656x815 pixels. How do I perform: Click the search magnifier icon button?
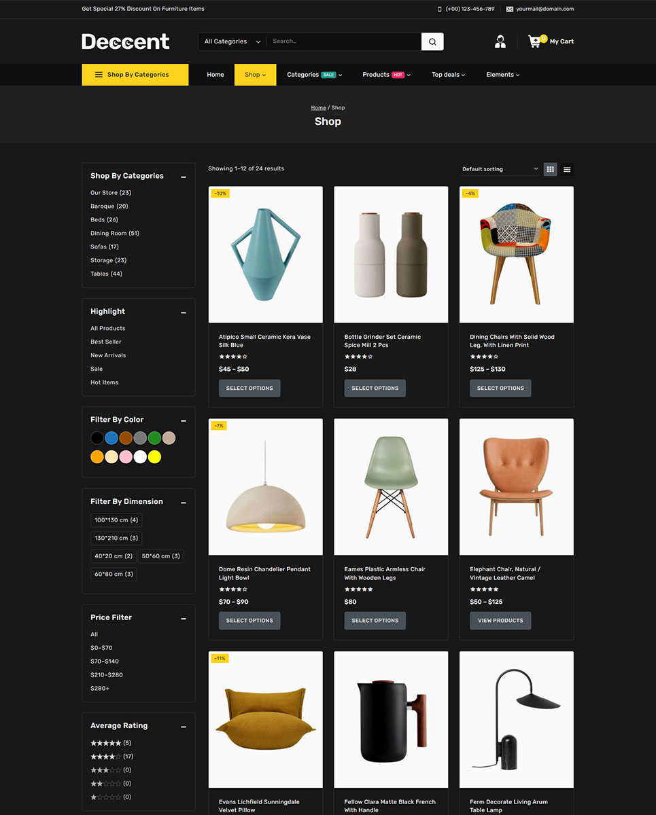click(432, 41)
